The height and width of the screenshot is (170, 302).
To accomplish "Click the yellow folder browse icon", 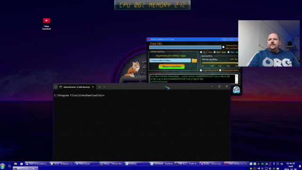I will tap(194, 60).
